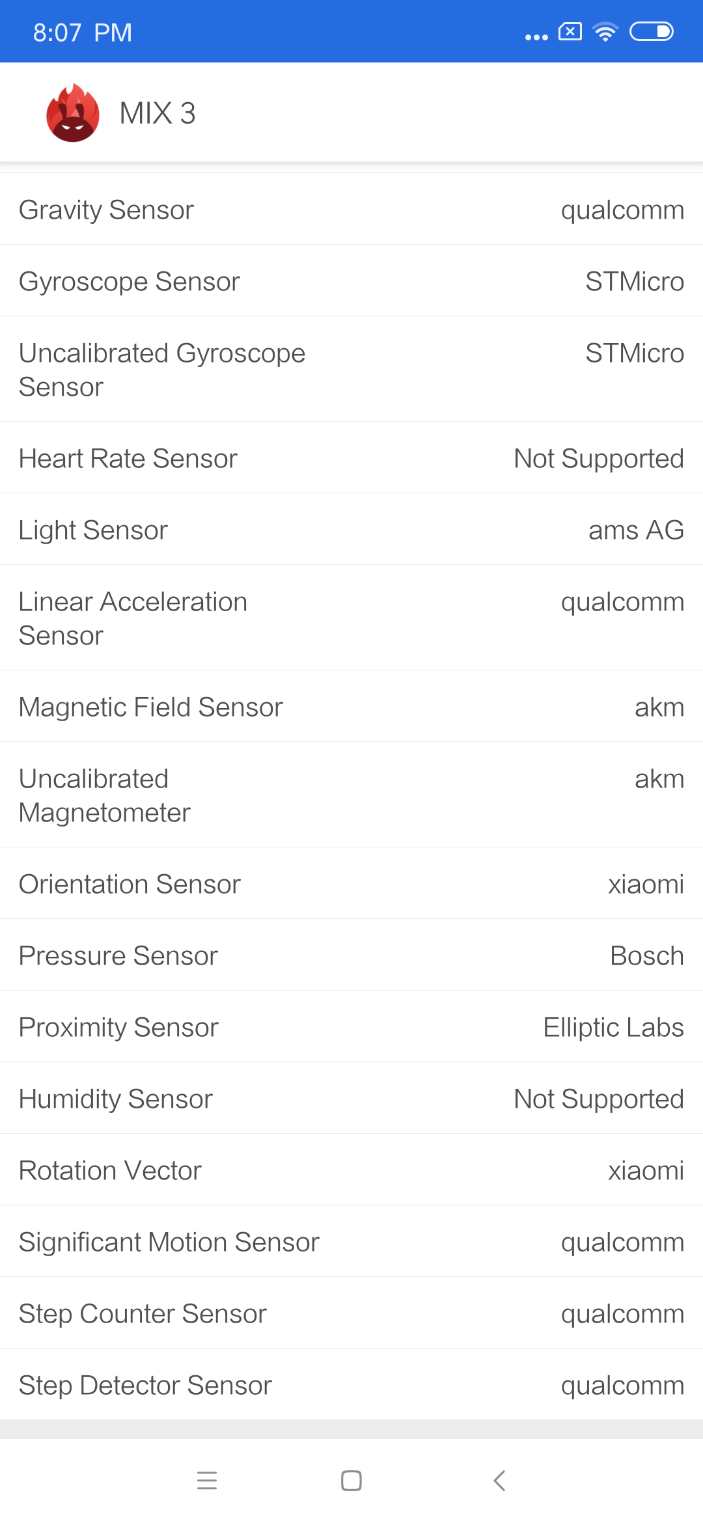This screenshot has height=1523, width=703.
Task: Tap the battery indicator icon
Action: (652, 31)
